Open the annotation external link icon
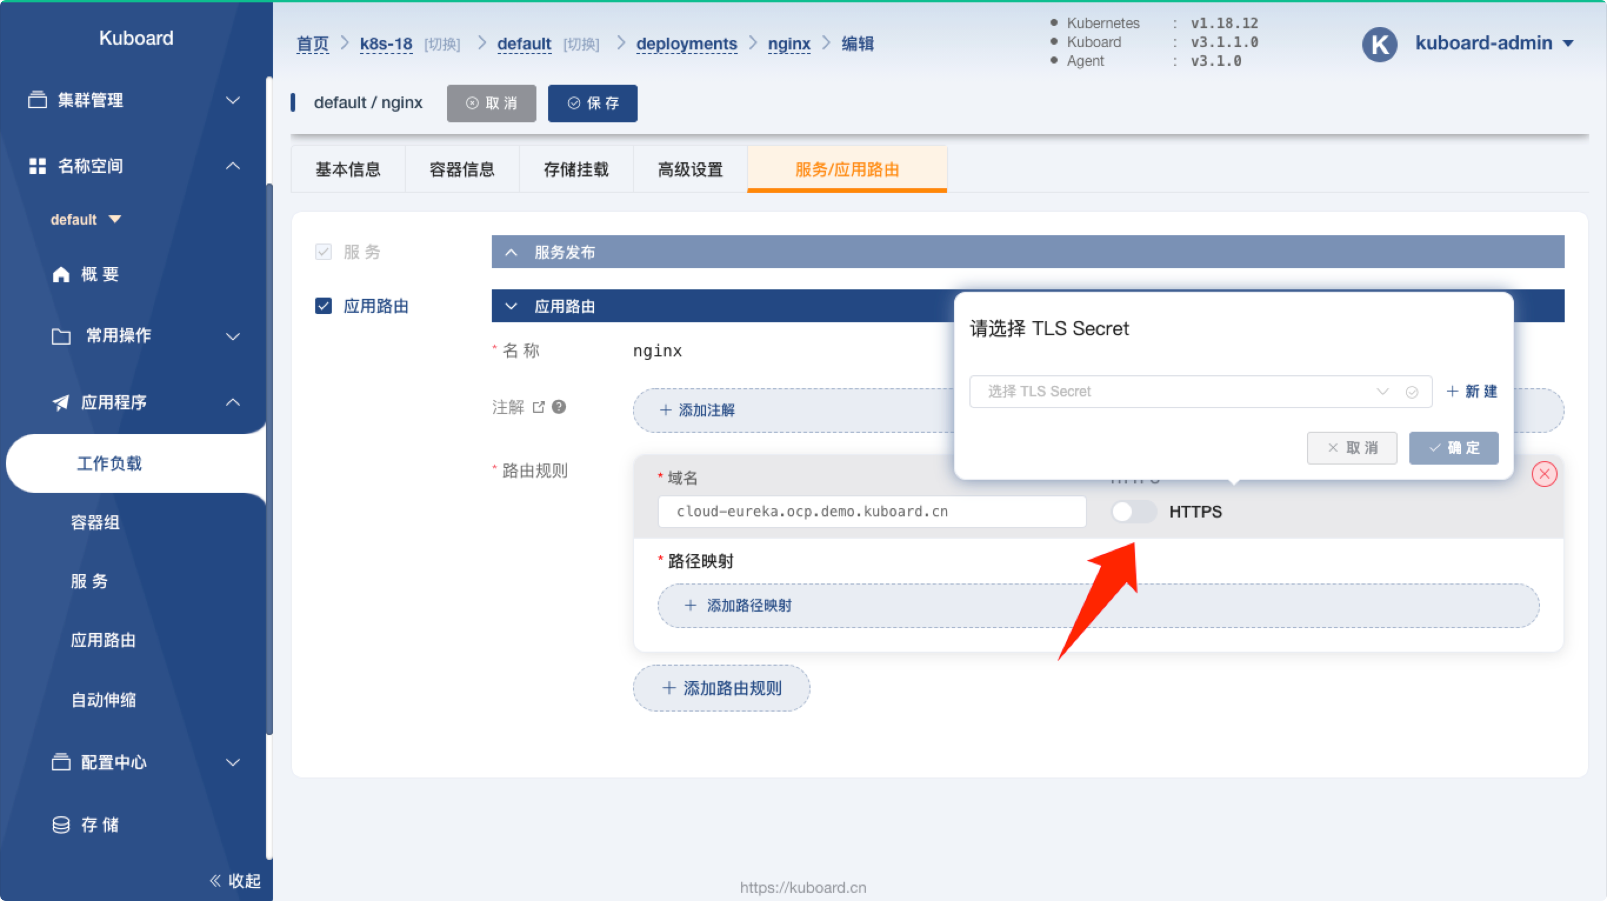Image resolution: width=1607 pixels, height=901 pixels. tap(538, 407)
